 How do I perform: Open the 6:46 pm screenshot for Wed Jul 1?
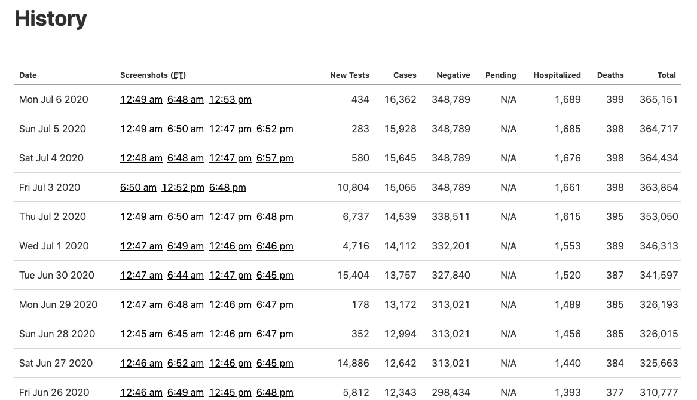(275, 246)
